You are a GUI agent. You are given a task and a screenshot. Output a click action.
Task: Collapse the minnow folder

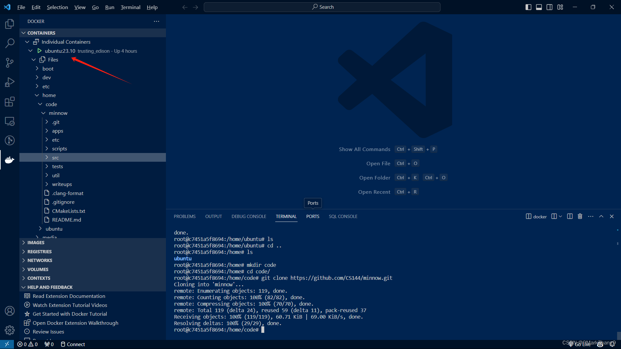click(x=43, y=113)
